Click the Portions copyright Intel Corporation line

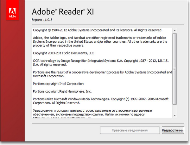point(58,84)
